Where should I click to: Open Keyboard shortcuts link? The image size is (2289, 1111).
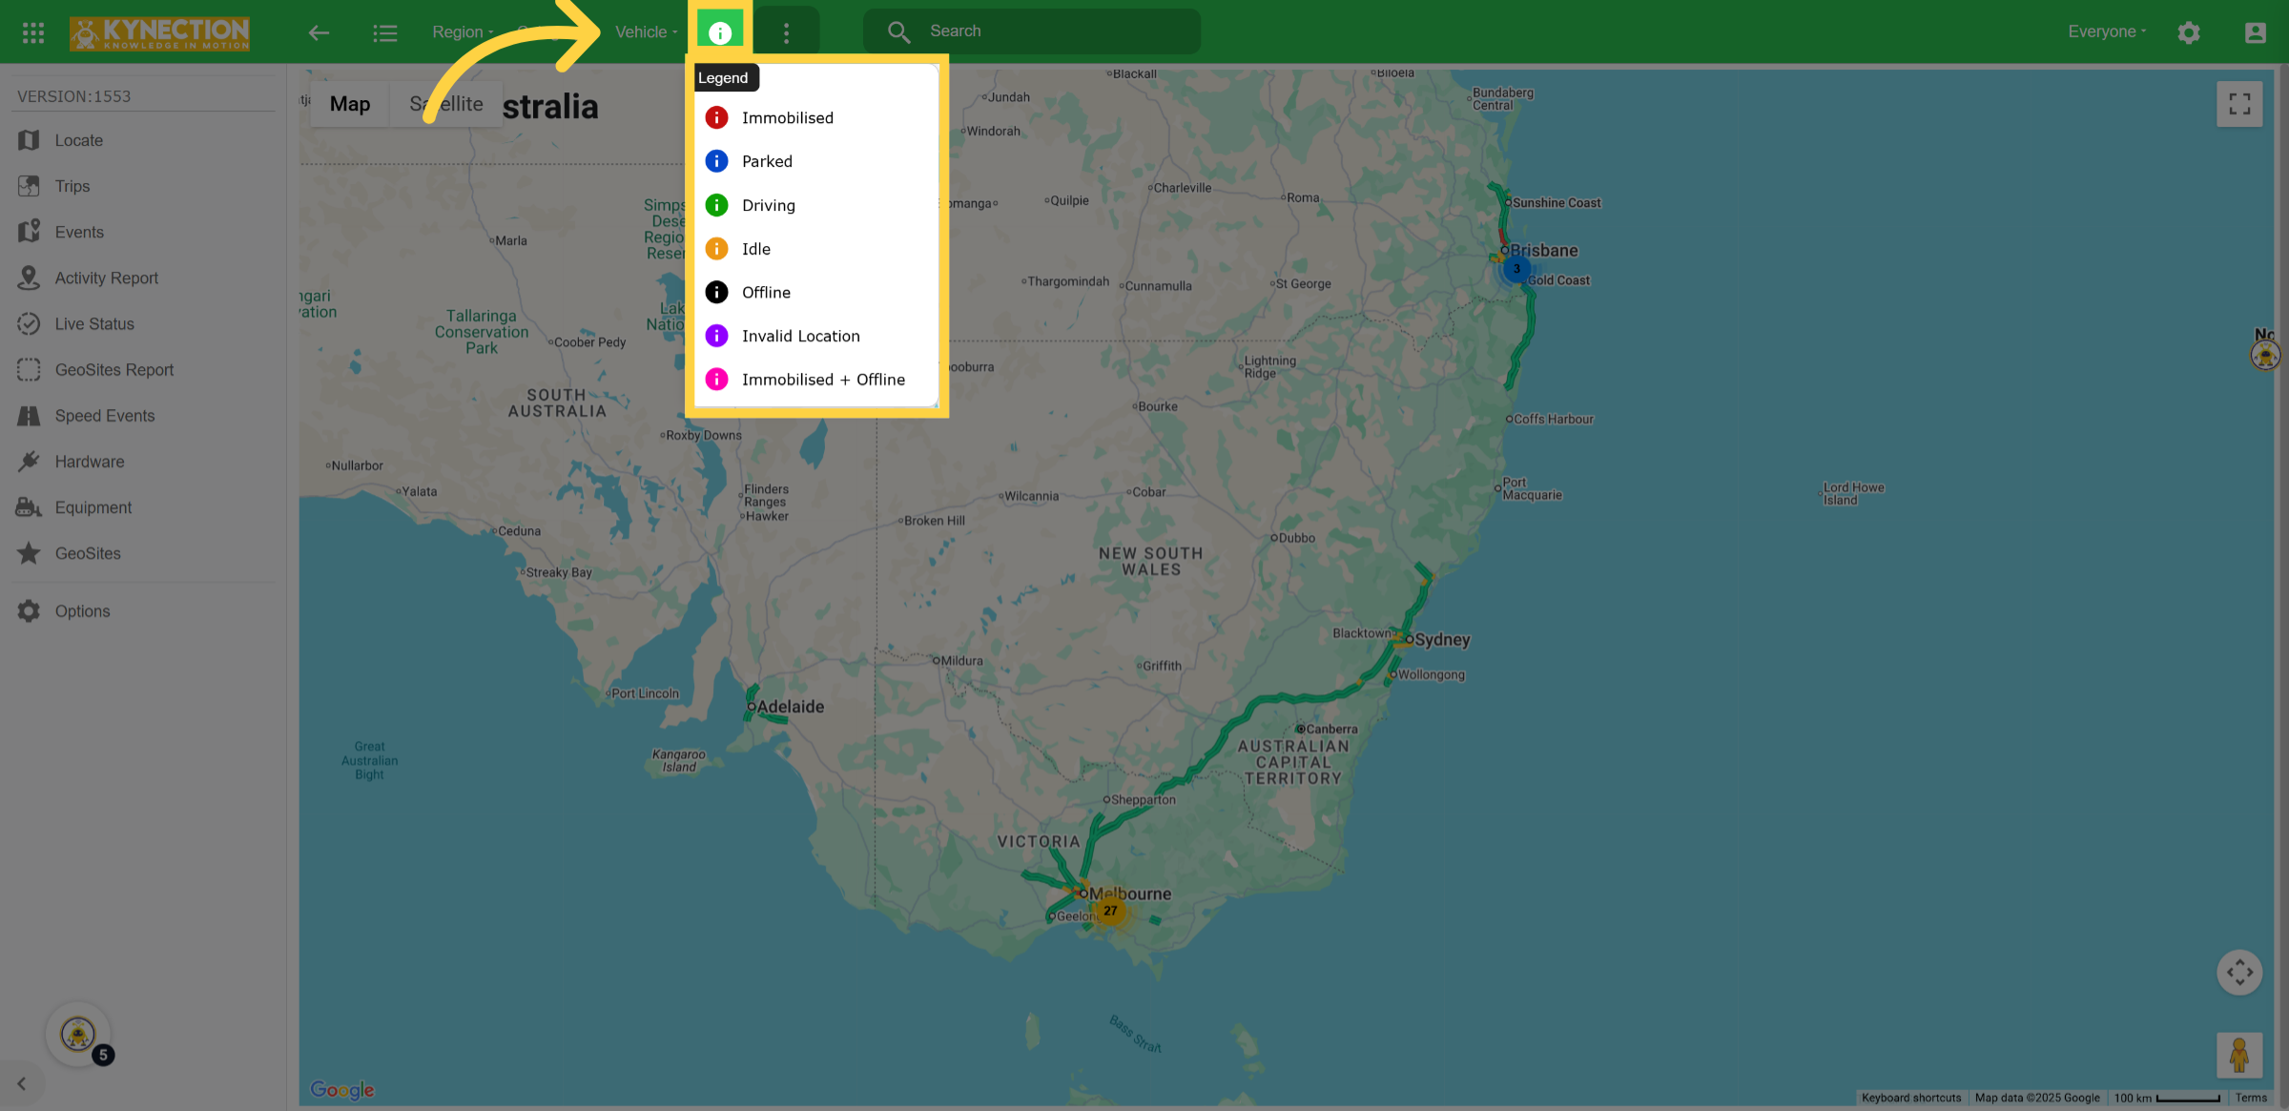click(1911, 1099)
